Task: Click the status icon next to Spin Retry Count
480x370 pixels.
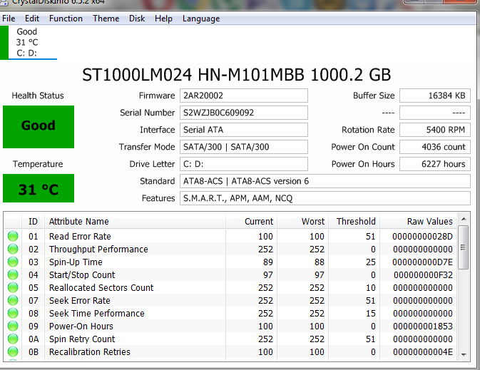Action: (x=13, y=339)
